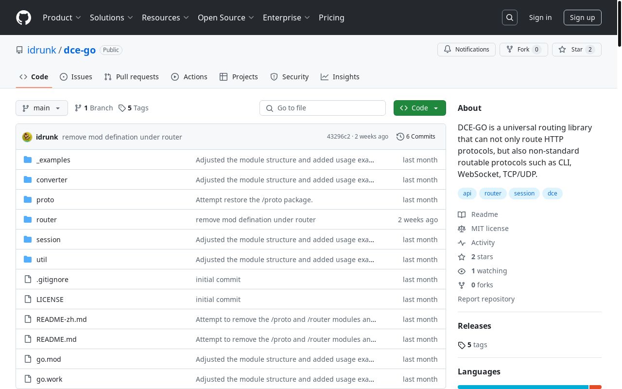Click idrunk's avatar in the commit row
This screenshot has height=389, width=622.
(27, 137)
